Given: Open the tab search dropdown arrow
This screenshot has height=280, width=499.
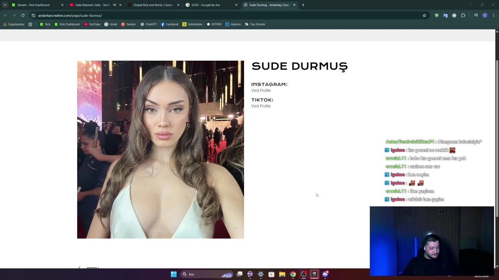Looking at the screenshot, I should 5,5.
